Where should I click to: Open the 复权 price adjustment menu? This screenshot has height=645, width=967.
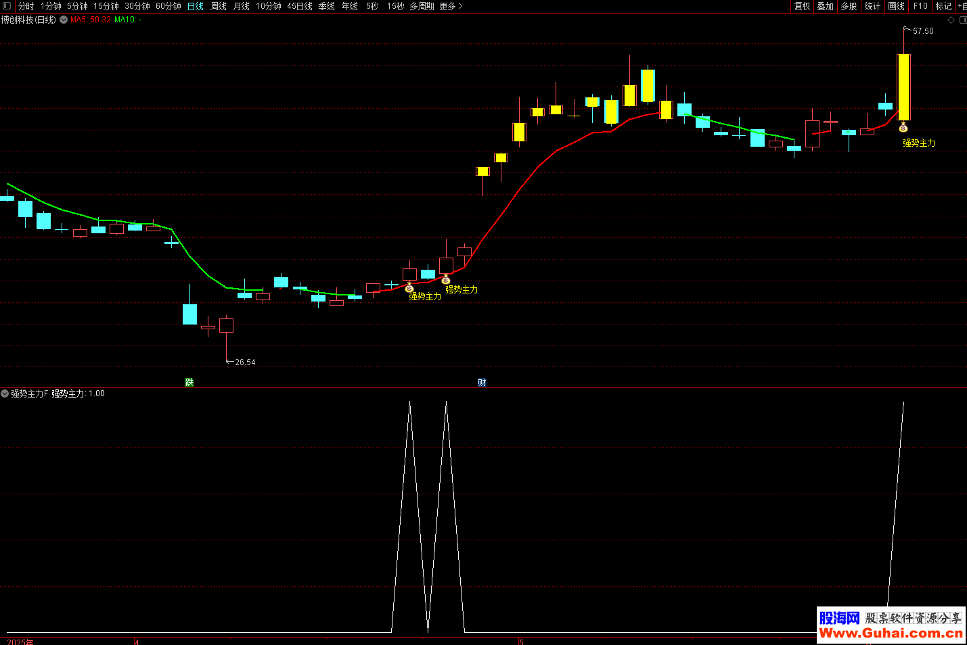pyautogui.click(x=803, y=6)
